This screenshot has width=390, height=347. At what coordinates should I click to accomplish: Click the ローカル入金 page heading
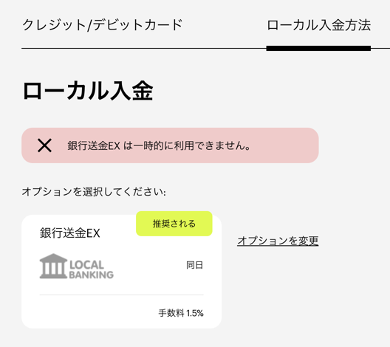[x=88, y=91]
